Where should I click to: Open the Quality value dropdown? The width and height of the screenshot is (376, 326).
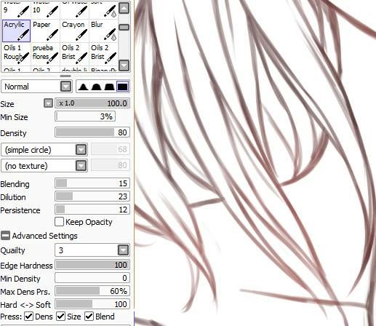tap(92, 250)
